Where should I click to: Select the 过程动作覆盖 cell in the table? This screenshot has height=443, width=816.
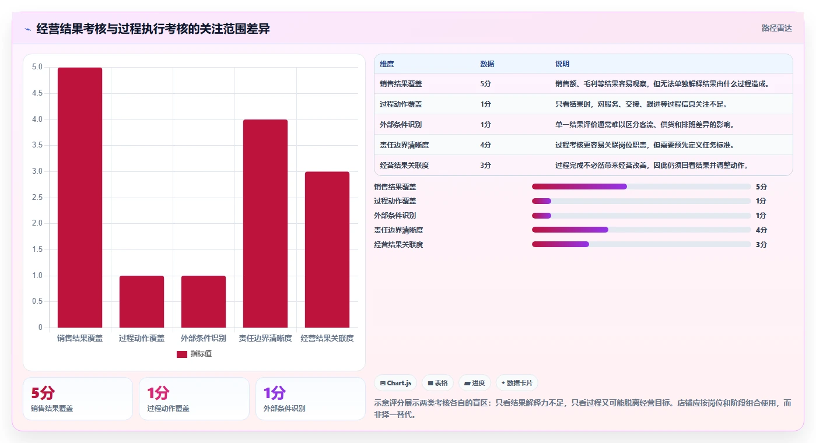point(401,104)
